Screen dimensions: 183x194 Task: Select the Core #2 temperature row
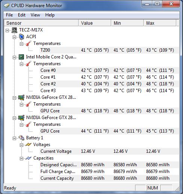point(109,84)
